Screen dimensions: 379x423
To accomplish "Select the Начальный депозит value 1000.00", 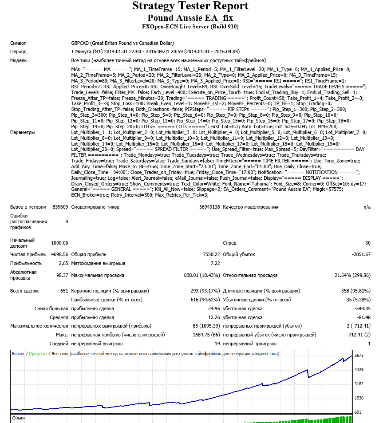I will click(59, 243).
